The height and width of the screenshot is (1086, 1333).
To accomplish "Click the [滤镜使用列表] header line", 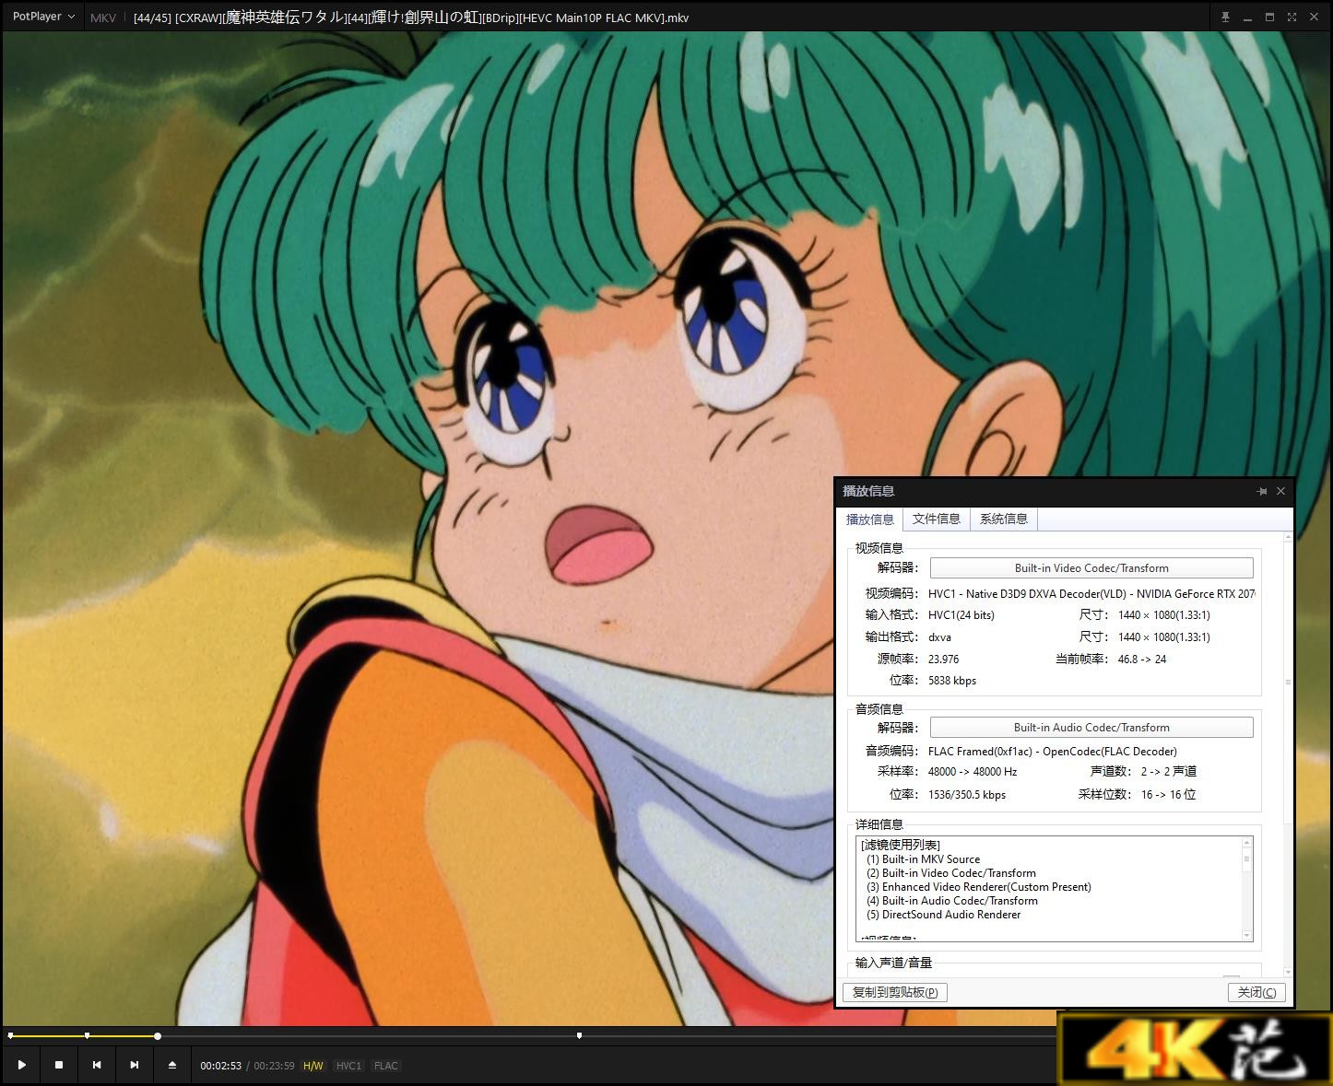I will coord(901,846).
